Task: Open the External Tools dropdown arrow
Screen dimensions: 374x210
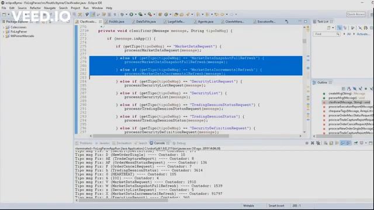Action: pyautogui.click(x=154, y=14)
